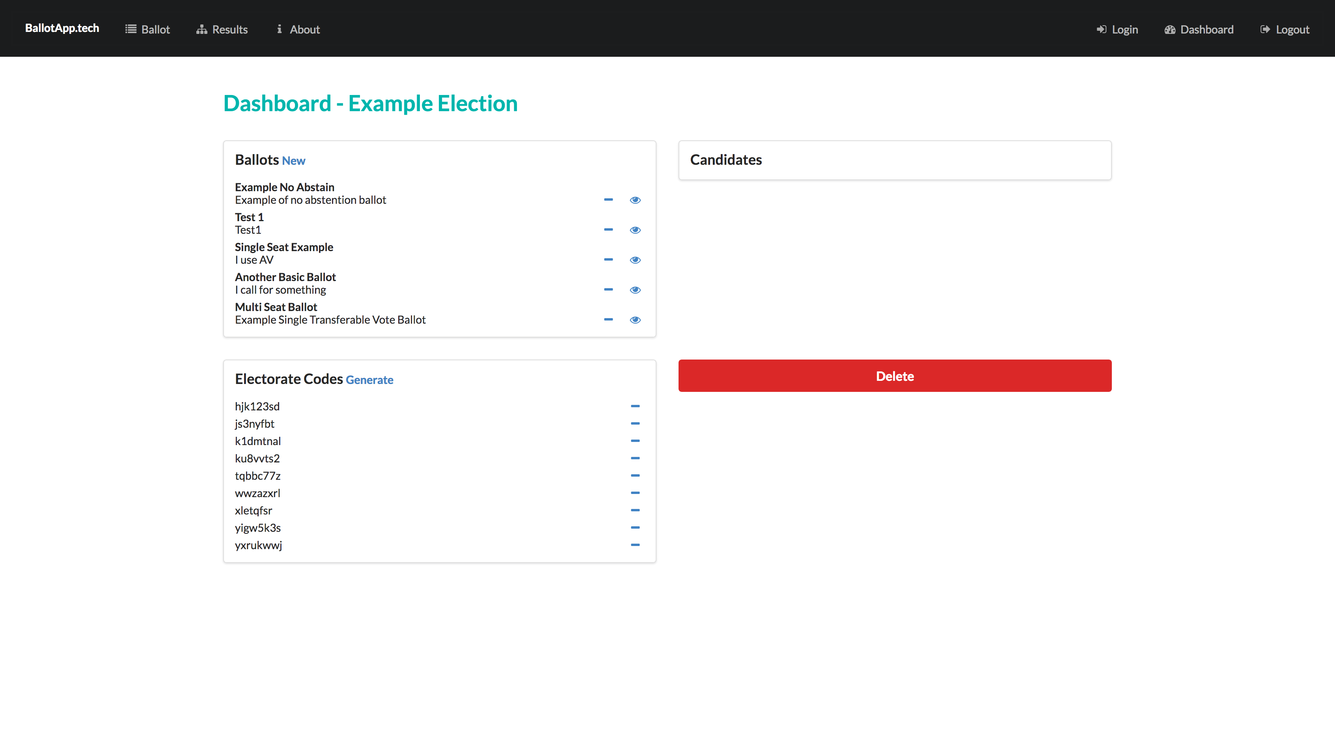Create a New ballot
The image size is (1335, 738).
pyautogui.click(x=293, y=161)
